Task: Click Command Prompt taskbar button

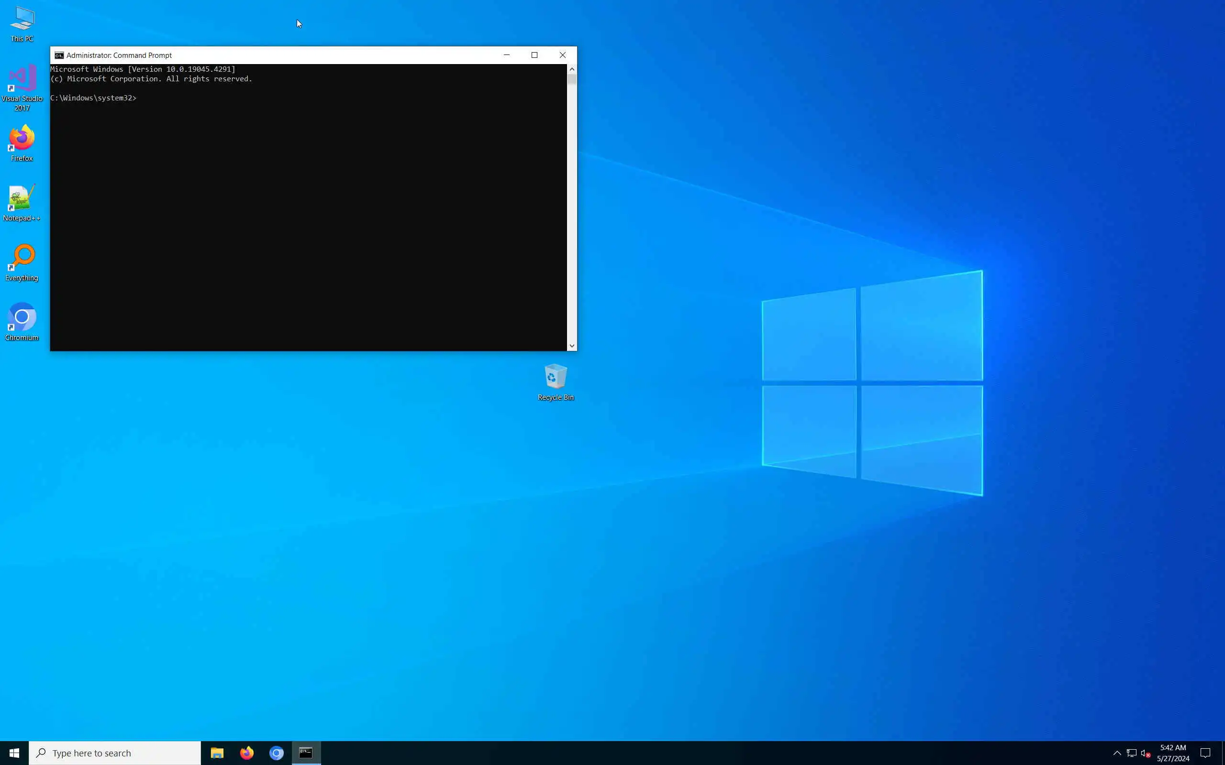Action: [x=306, y=753]
